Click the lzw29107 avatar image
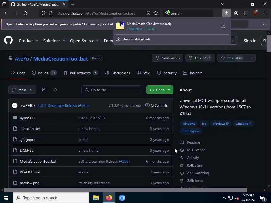Viewport: 271px width, 203px height. point(15,105)
